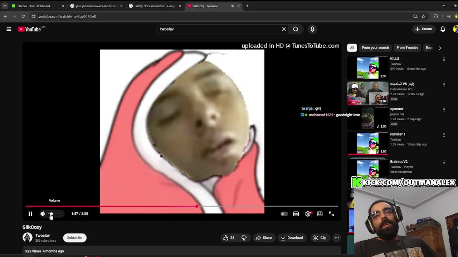Toggle the autoplay switch

(x=284, y=214)
